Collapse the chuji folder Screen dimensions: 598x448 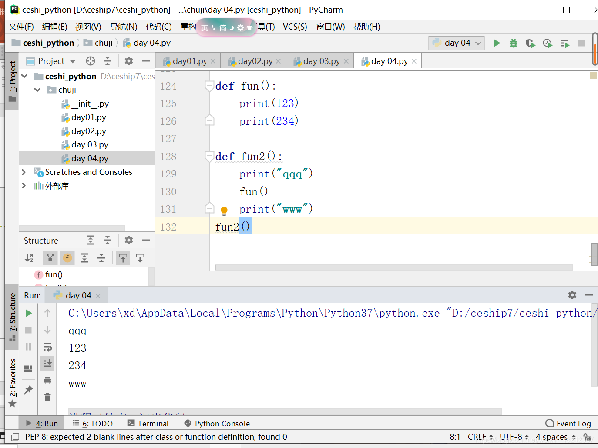37,90
